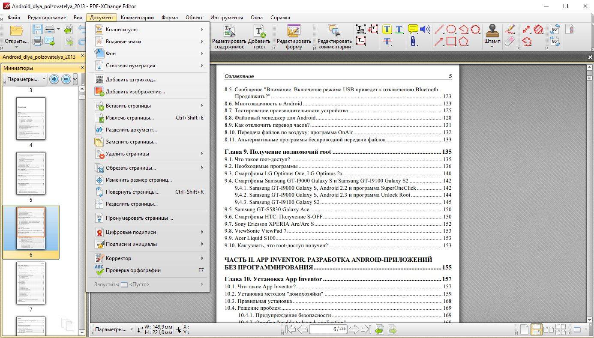This screenshot has width=594, height=338.
Task: Select the Strikeout text tool
Action: [387, 42]
